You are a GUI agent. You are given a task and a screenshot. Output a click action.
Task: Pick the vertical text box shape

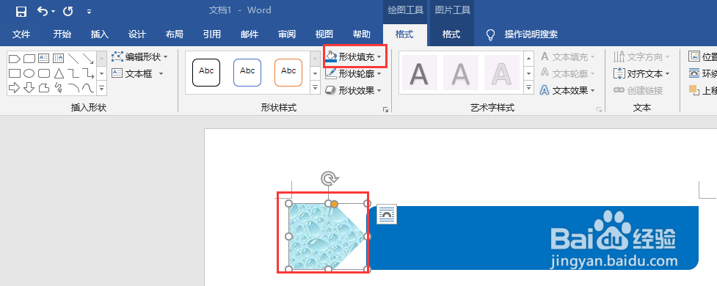click(59, 59)
